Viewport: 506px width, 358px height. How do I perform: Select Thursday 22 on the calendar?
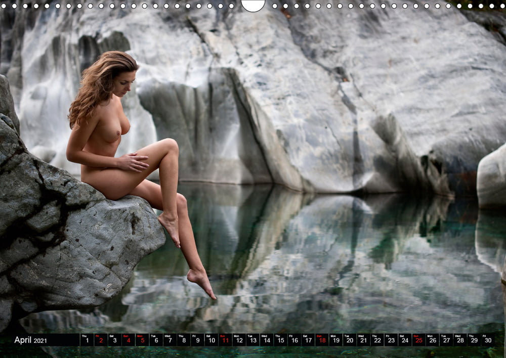[x=377, y=340]
